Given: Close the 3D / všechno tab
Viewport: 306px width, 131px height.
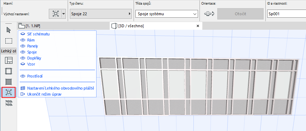Looking at the screenshot, I should (198, 26).
